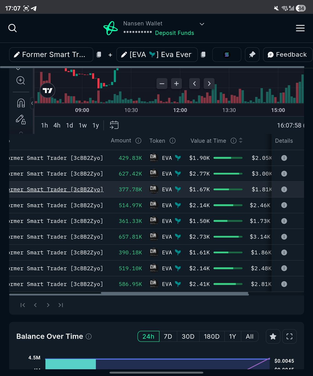Click the locked drawing tool icon
313x376 pixels.
point(21,119)
